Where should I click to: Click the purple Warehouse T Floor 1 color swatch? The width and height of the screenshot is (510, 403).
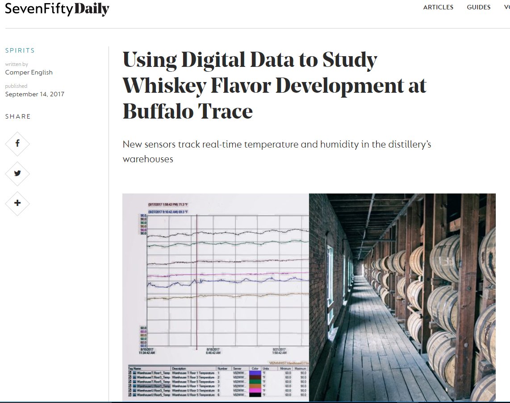click(255, 373)
